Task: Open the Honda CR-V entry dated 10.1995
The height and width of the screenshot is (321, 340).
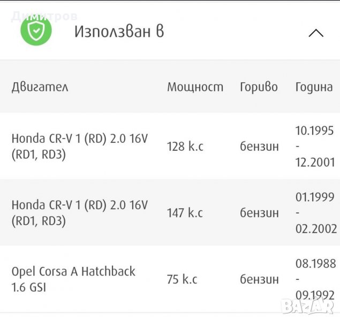Action: click(79, 146)
